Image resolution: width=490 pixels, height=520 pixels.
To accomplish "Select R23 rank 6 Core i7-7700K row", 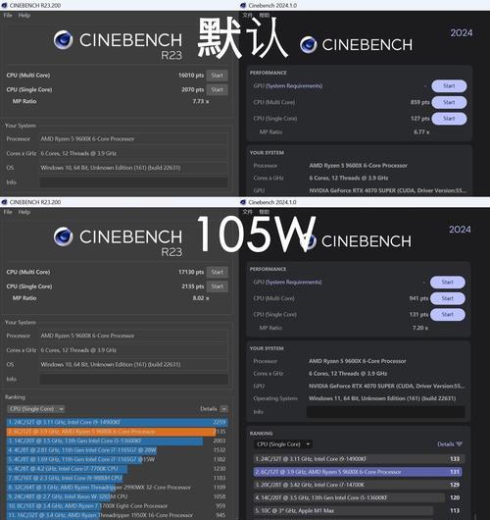I will [x=117, y=469].
